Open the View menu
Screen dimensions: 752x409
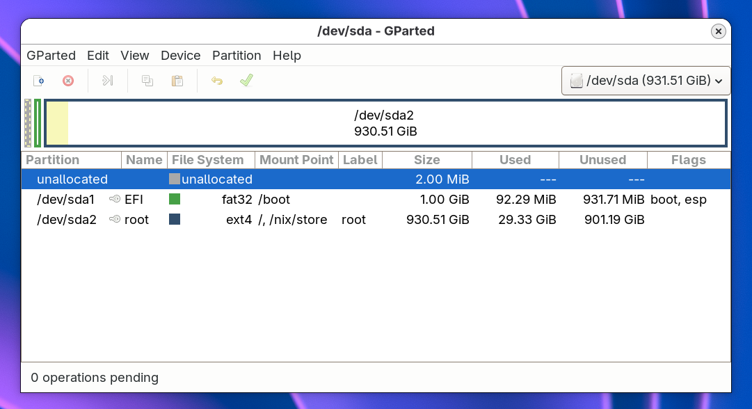click(135, 56)
